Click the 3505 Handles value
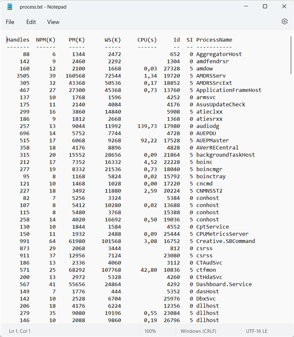This screenshot has height=337, width=294. 23,76
